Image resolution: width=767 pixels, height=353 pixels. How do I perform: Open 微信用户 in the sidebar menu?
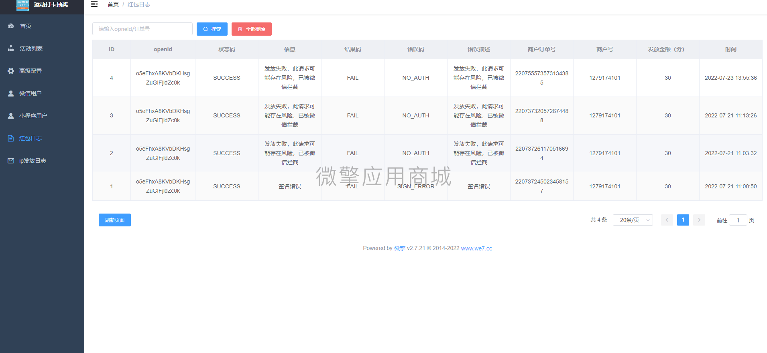point(42,93)
